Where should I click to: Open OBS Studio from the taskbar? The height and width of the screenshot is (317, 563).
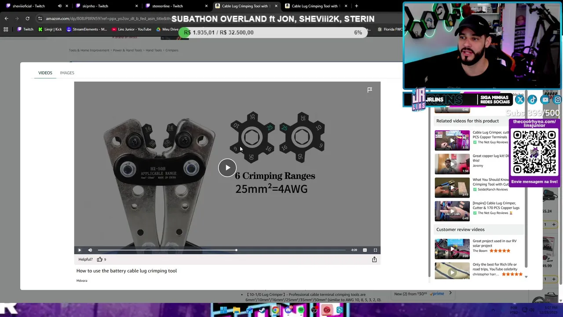[314, 310]
